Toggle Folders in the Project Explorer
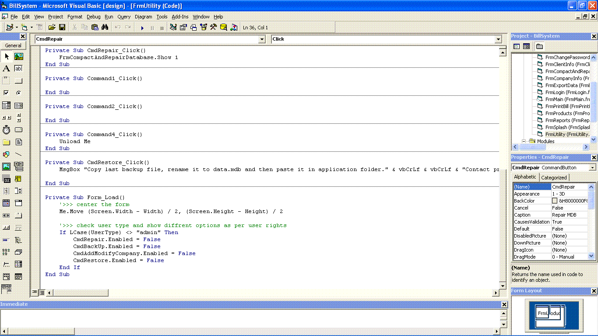598x336 pixels. (x=540, y=46)
